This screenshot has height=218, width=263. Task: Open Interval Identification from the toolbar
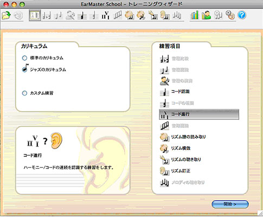[59, 15]
